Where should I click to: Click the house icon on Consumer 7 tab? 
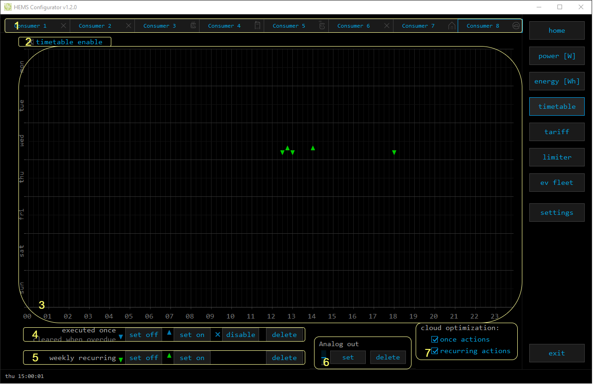point(452,26)
